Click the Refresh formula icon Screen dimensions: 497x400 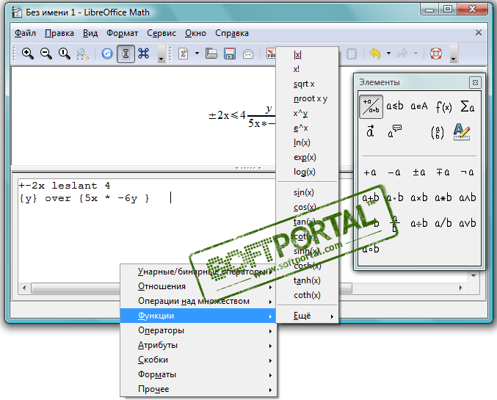point(107,54)
